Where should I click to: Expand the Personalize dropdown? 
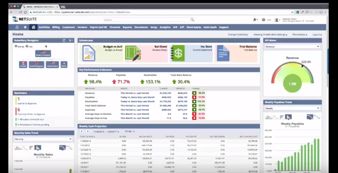(x=300, y=34)
